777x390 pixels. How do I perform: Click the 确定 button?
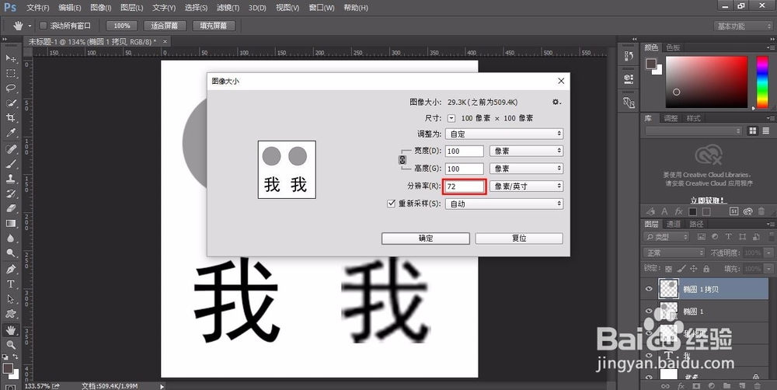click(x=426, y=239)
